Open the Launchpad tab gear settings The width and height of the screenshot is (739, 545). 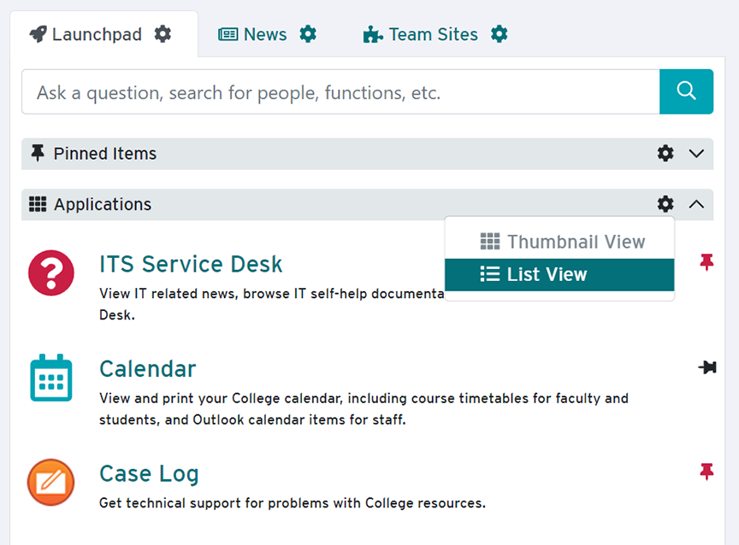(x=163, y=34)
